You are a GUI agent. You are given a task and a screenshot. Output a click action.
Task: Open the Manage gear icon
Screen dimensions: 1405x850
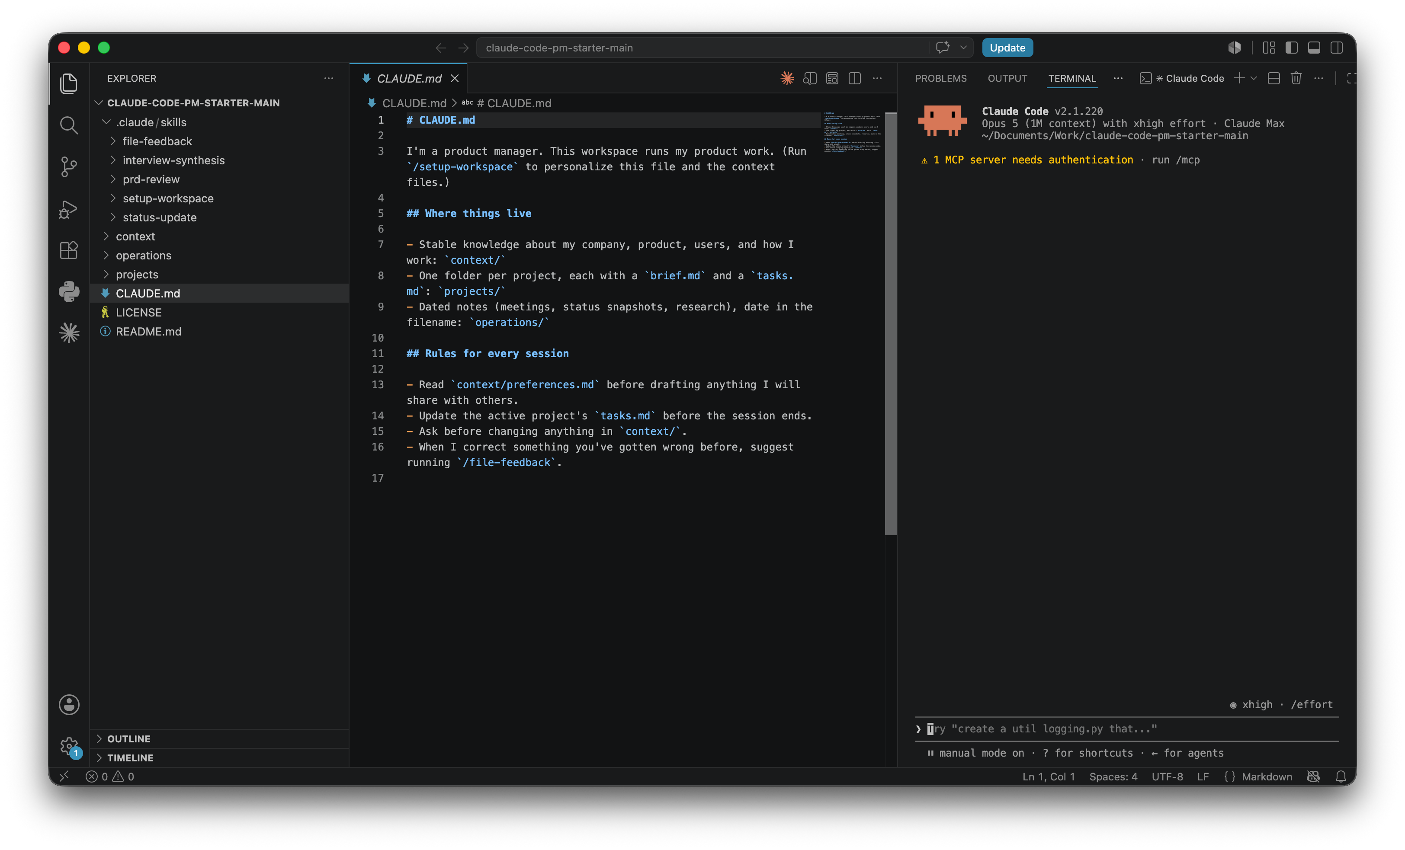coord(69,746)
